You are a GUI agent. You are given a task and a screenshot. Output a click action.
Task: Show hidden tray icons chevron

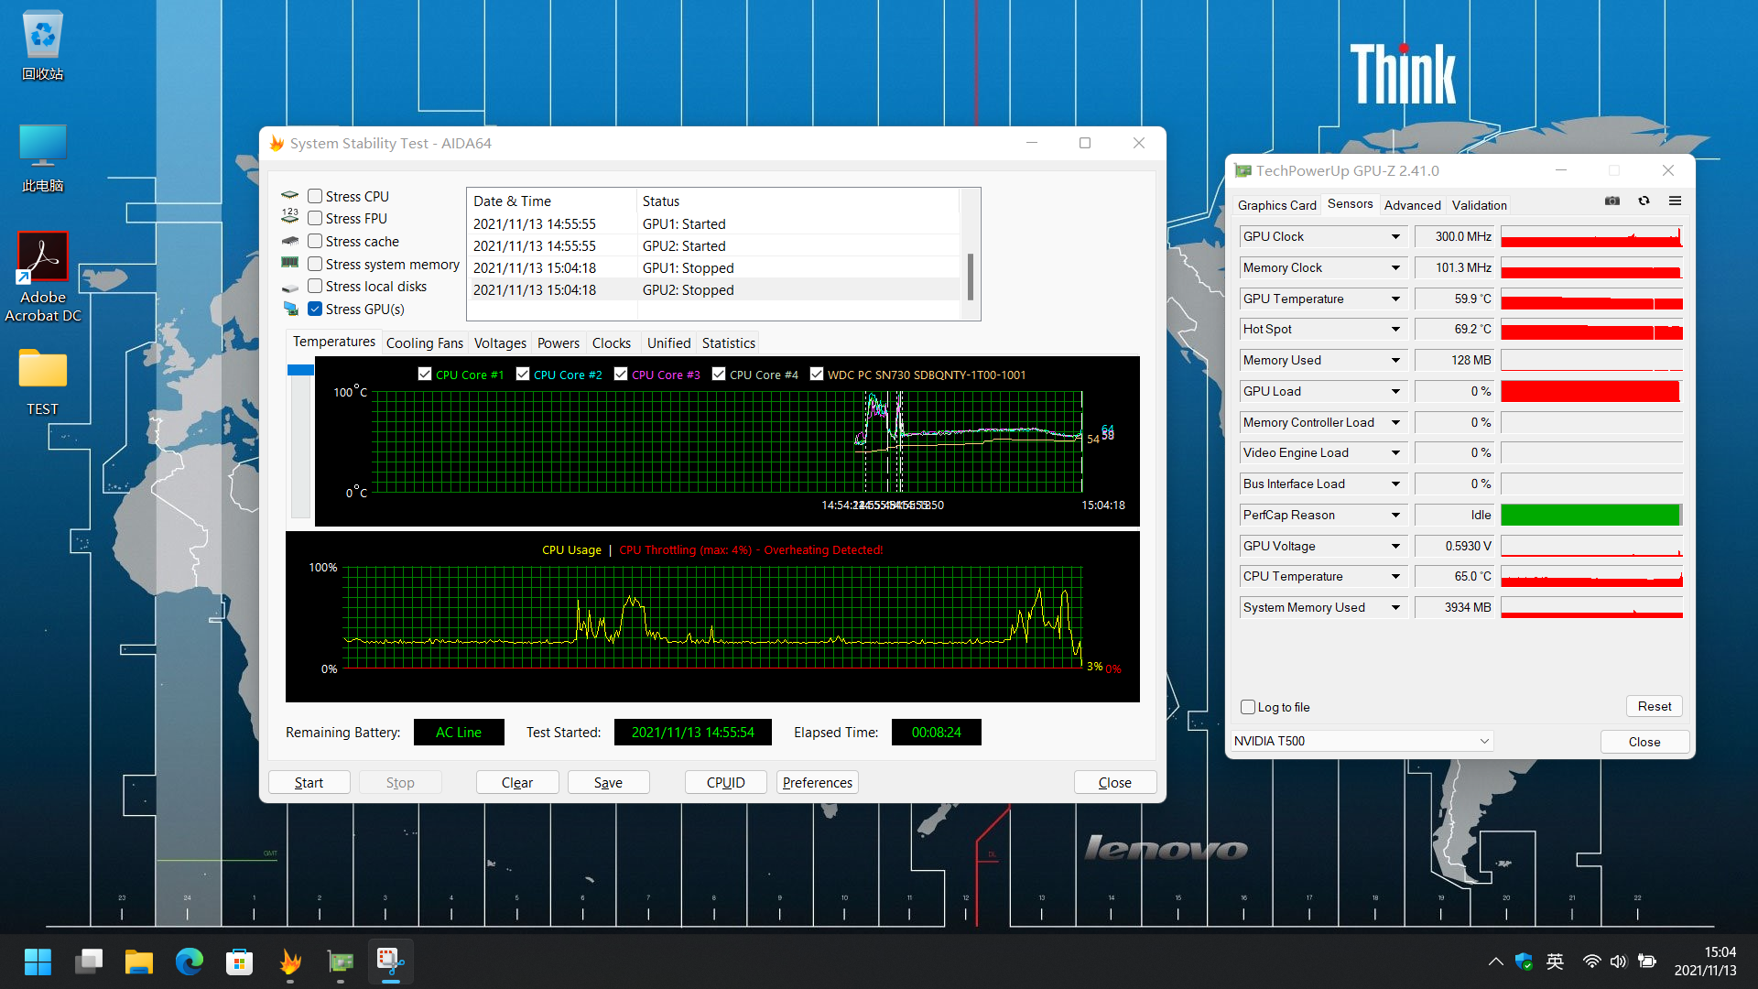point(1495,962)
